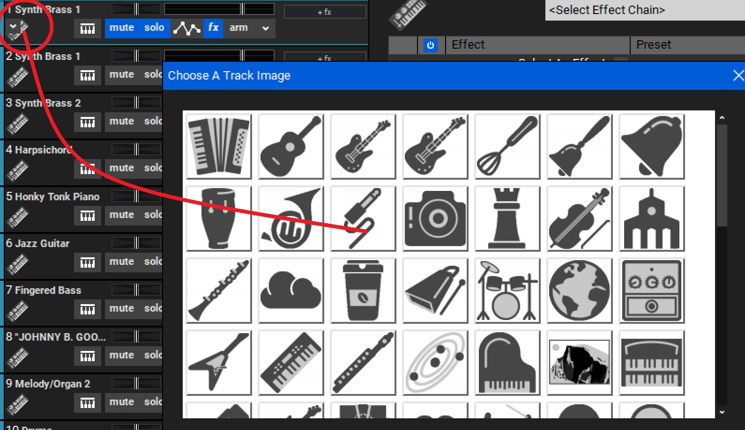The image size is (745, 430).
Task: Select the conga drum track image
Action: [x=219, y=219]
